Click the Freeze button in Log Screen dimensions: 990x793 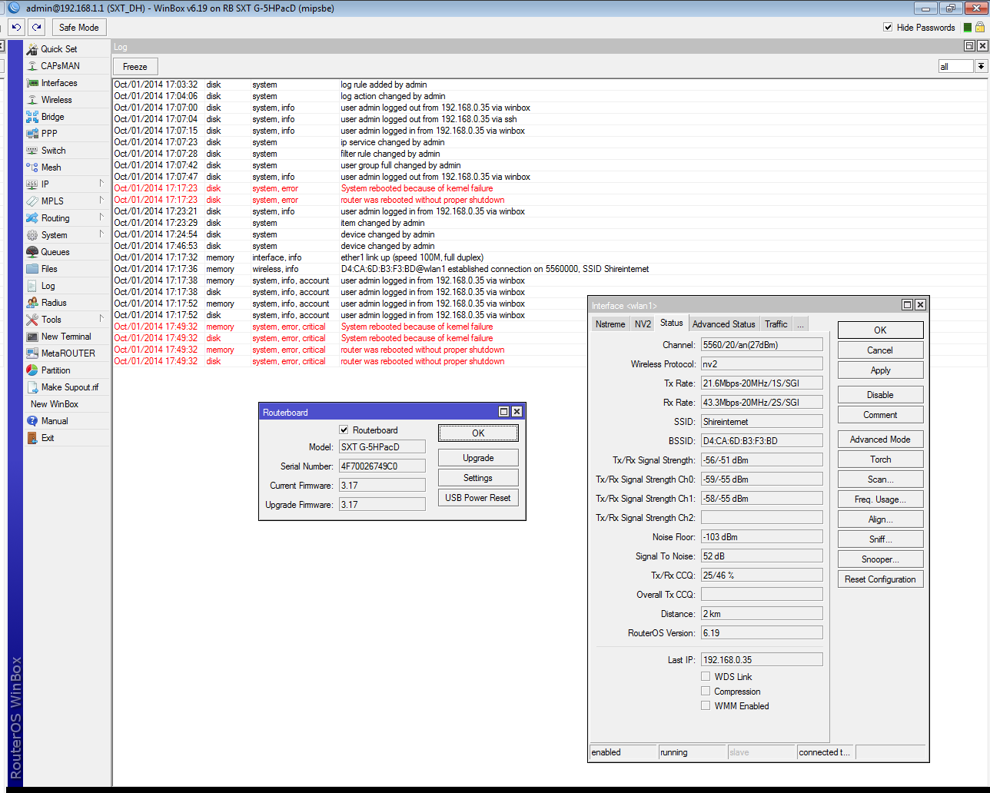(135, 67)
